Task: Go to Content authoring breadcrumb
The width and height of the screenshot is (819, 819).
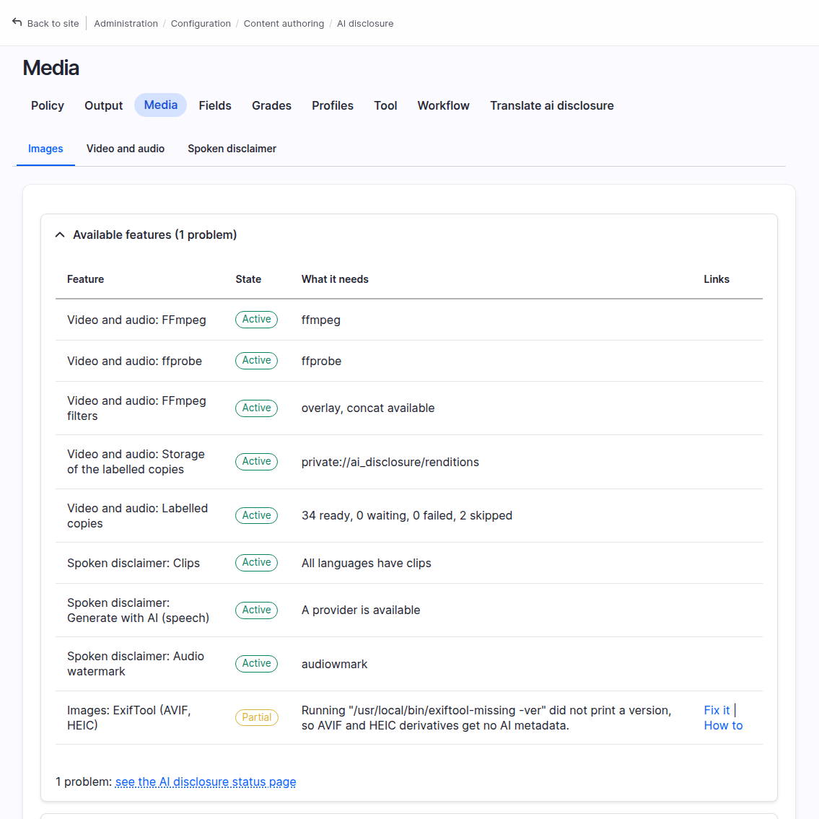Action: pos(284,24)
